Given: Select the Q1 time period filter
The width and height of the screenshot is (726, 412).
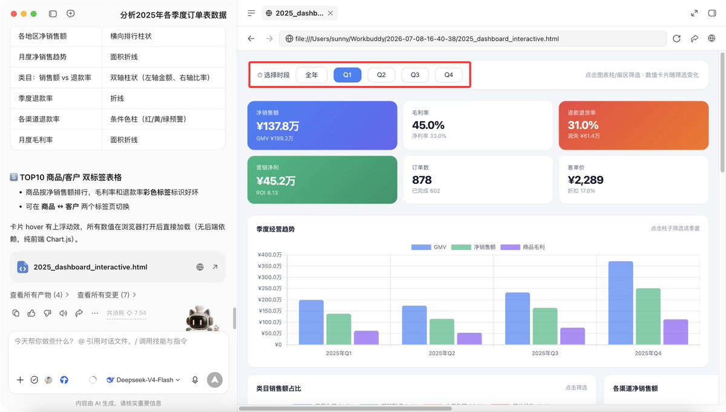Looking at the screenshot, I should point(347,75).
